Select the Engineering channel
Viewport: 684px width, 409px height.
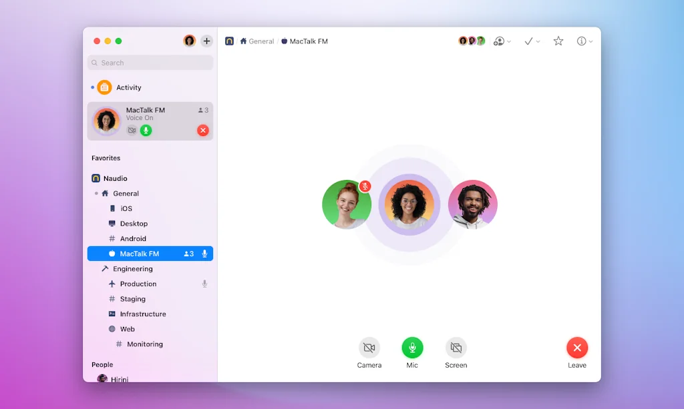(133, 268)
